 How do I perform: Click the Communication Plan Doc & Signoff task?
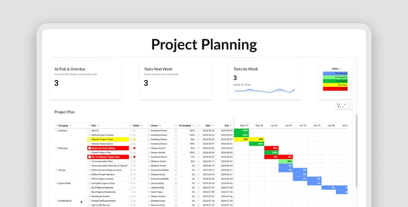pos(109,166)
